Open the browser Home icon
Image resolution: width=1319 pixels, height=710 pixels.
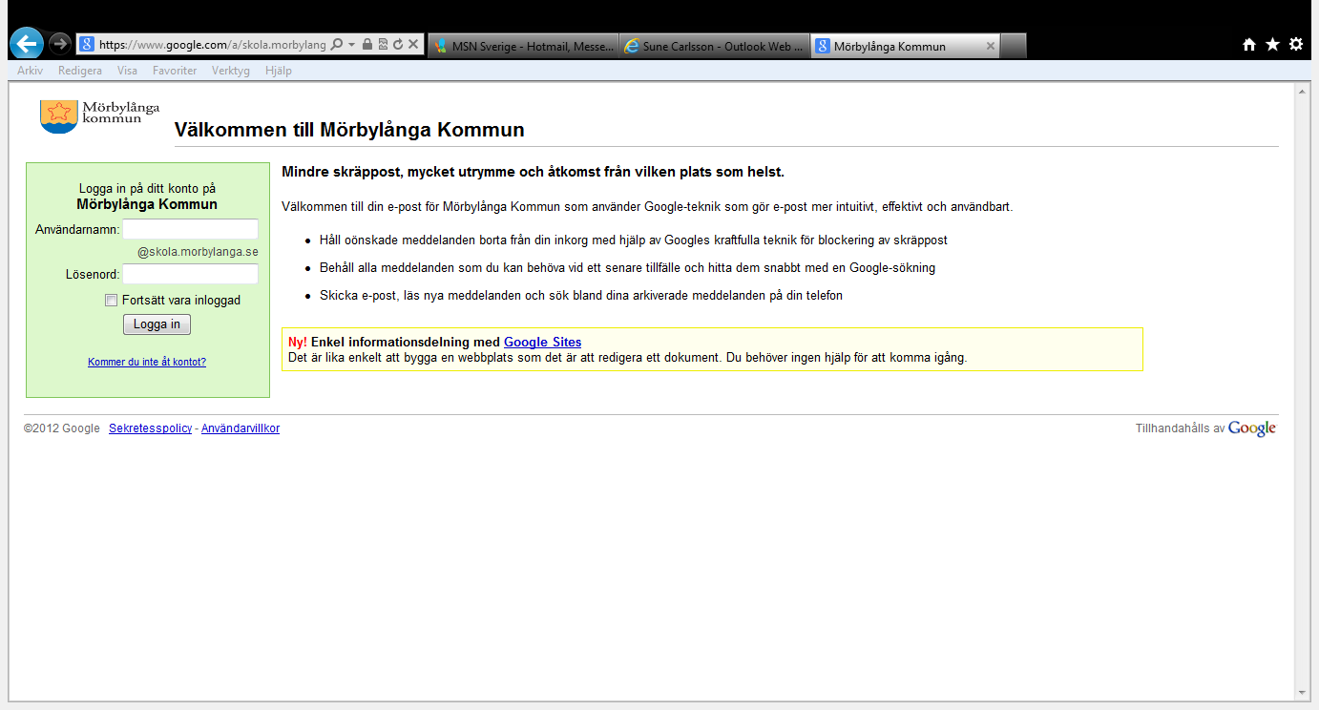pyautogui.click(x=1249, y=44)
